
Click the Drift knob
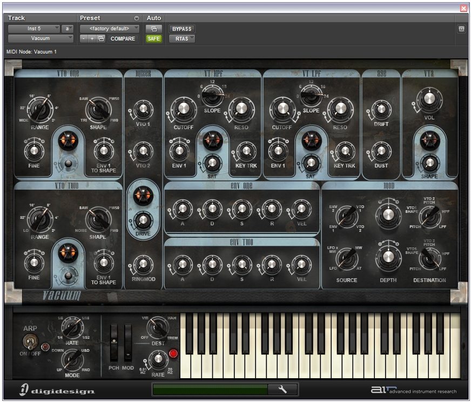coord(381,109)
